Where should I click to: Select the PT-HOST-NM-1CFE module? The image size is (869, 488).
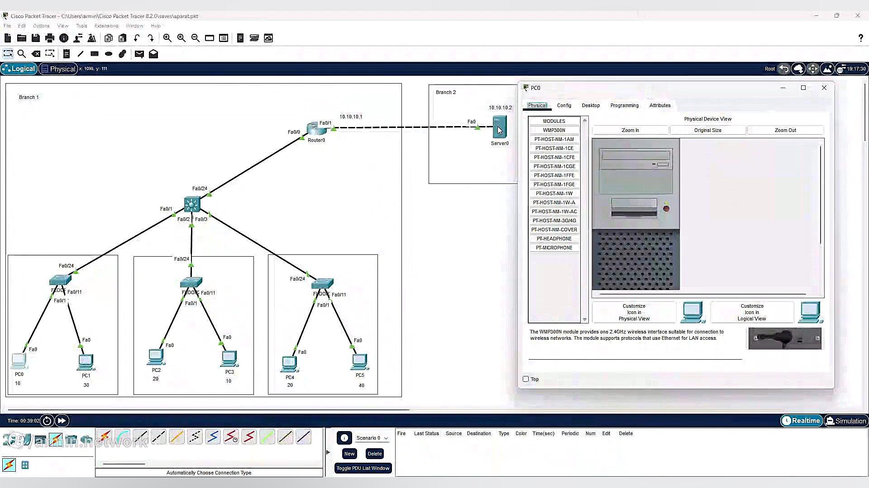coord(554,157)
